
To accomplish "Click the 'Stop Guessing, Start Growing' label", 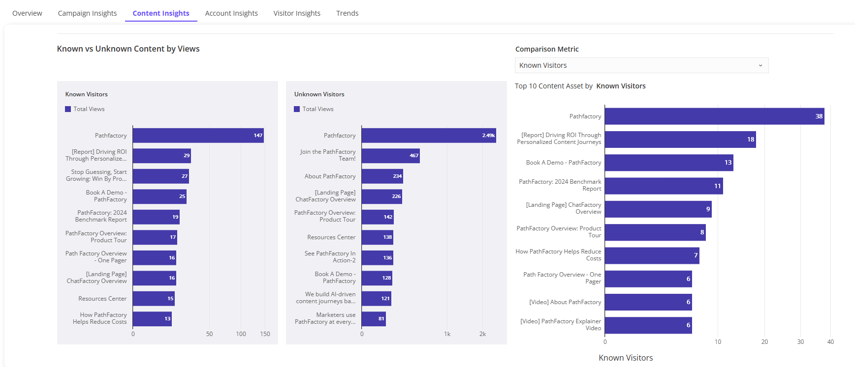I will click(96, 175).
